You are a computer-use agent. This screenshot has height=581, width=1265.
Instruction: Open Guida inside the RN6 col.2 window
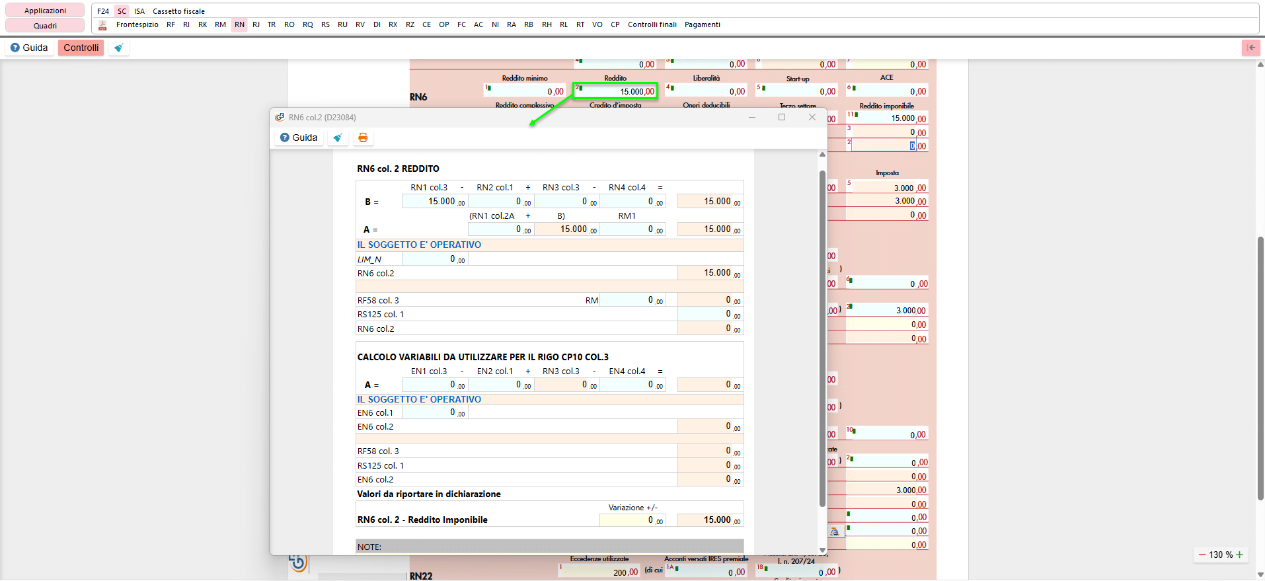coord(299,137)
